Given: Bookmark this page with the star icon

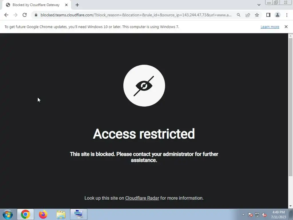Looking at the screenshot, I should [257, 15].
